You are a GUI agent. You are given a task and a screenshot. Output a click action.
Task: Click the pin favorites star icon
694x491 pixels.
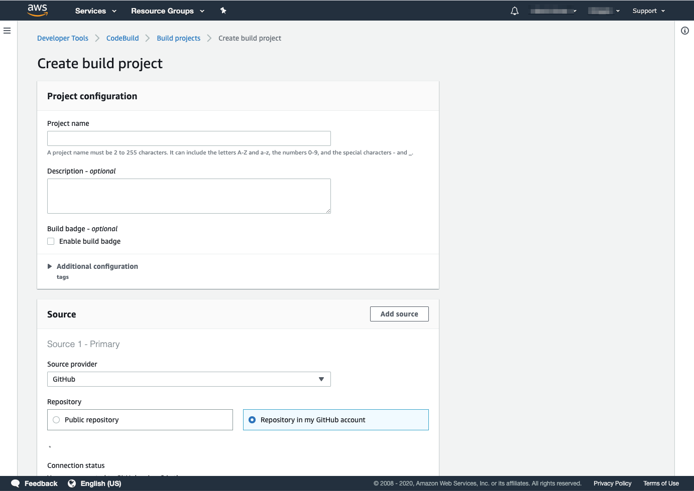click(x=223, y=10)
